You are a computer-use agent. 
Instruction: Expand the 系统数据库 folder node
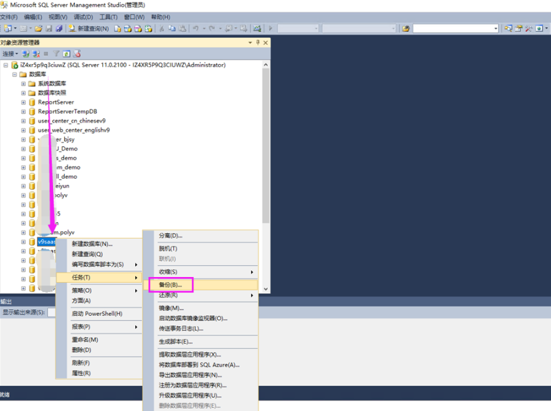tap(23, 83)
